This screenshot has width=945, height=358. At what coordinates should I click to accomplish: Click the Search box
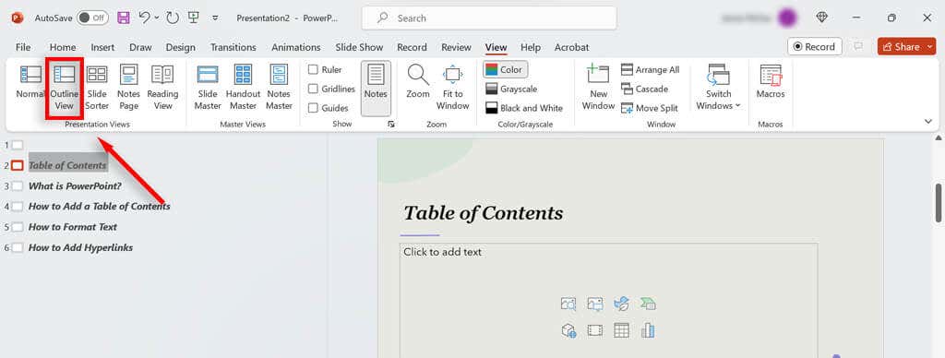pyautogui.click(x=489, y=18)
